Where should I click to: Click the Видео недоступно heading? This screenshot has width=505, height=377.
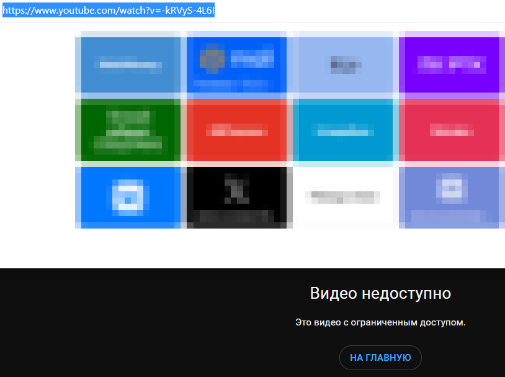[x=380, y=293]
